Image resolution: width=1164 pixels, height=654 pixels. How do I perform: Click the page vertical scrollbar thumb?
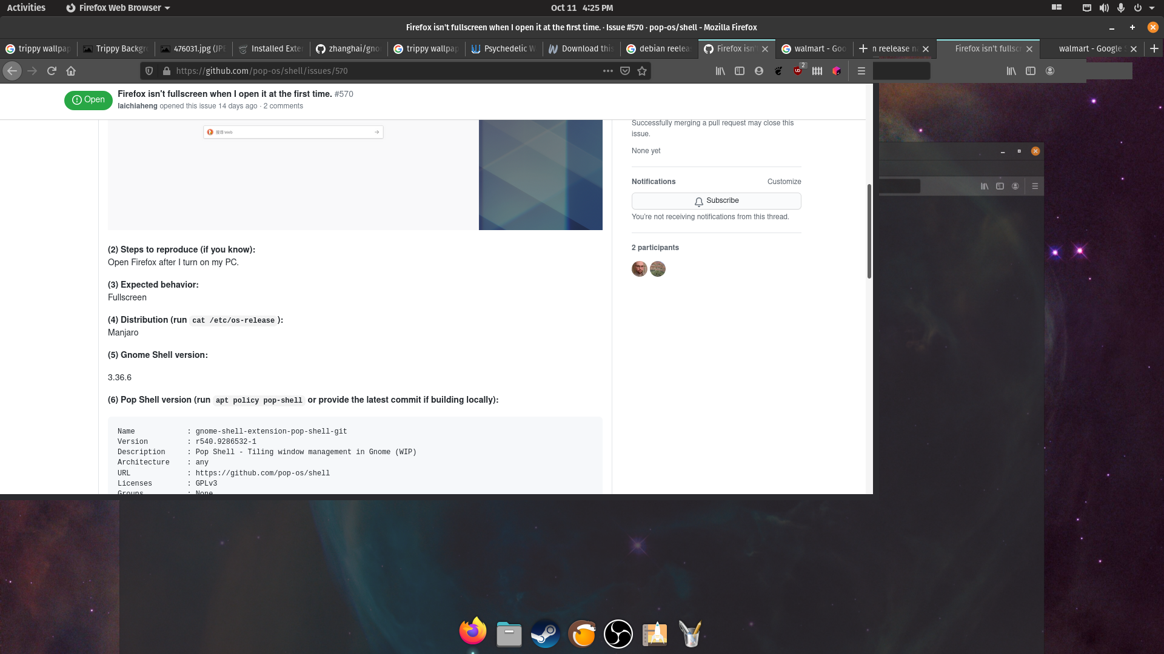[x=869, y=231]
